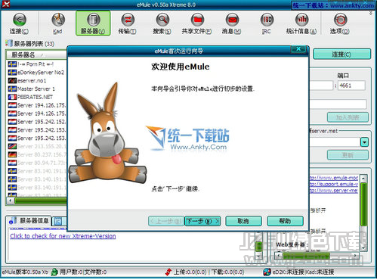This screenshot has height=280, width=377.
Task: Click the 连接(C) button in the right panel
Action: pos(341,54)
